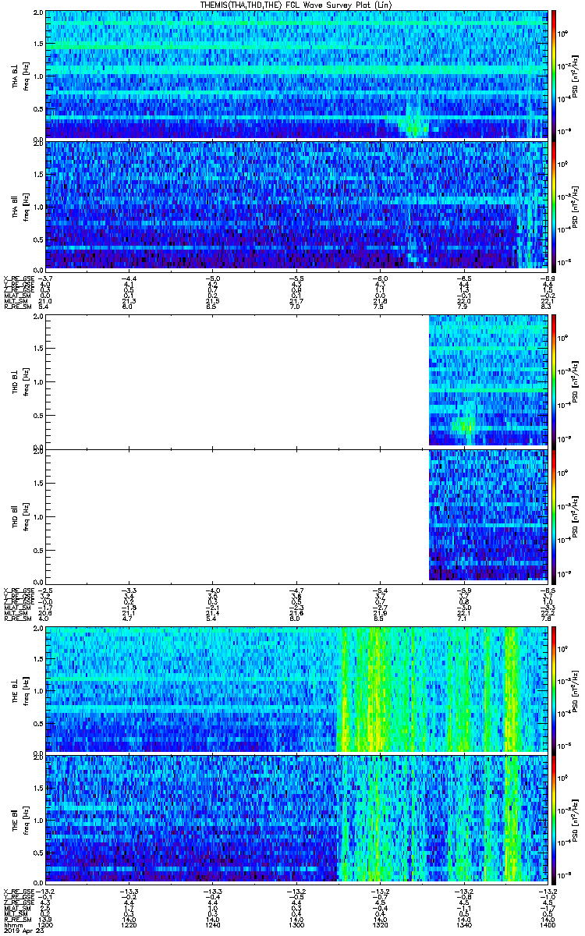This screenshot has height=936, width=585.
Task: Click the '1320' time tick label
Action: [380, 924]
